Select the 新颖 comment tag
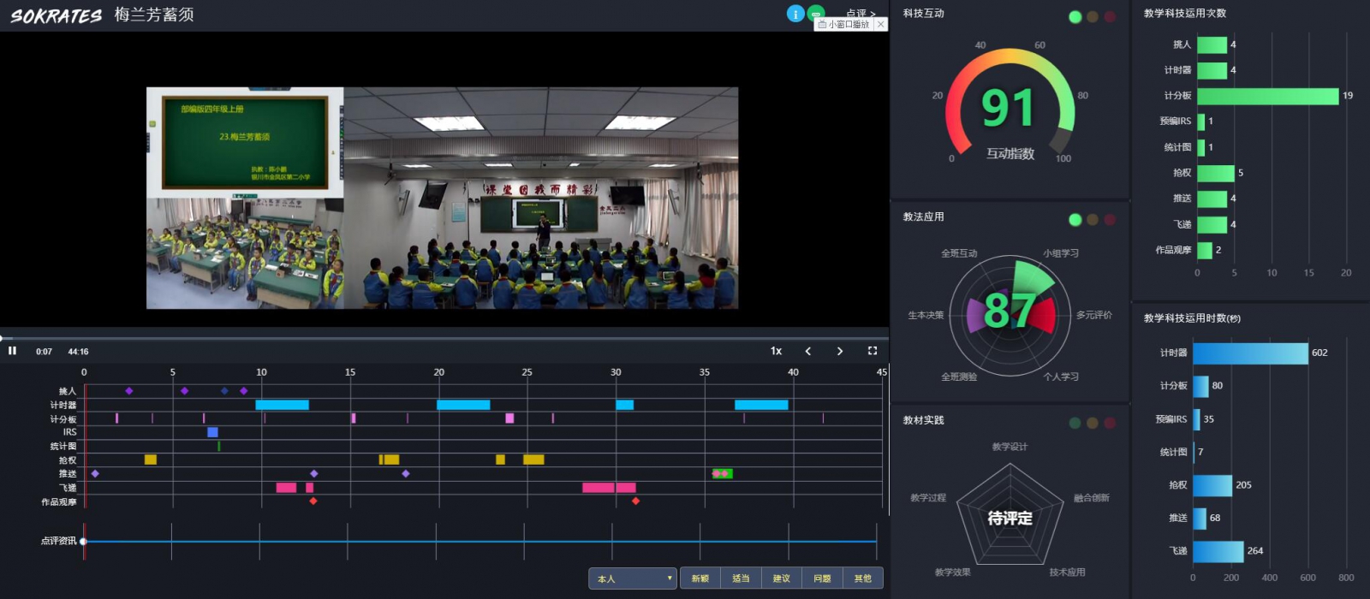The width and height of the screenshot is (1370, 599). point(700,578)
